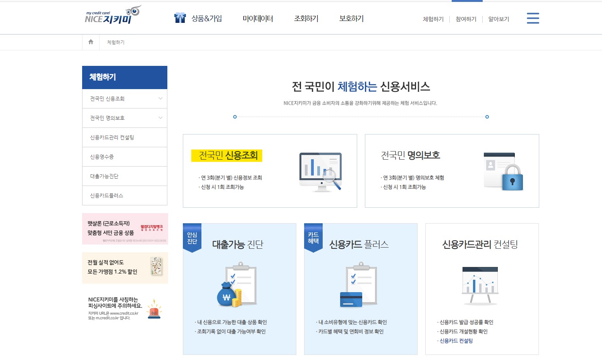The image size is (602, 358).
Task: Select the 알아보기 top link
Action: tap(499, 19)
